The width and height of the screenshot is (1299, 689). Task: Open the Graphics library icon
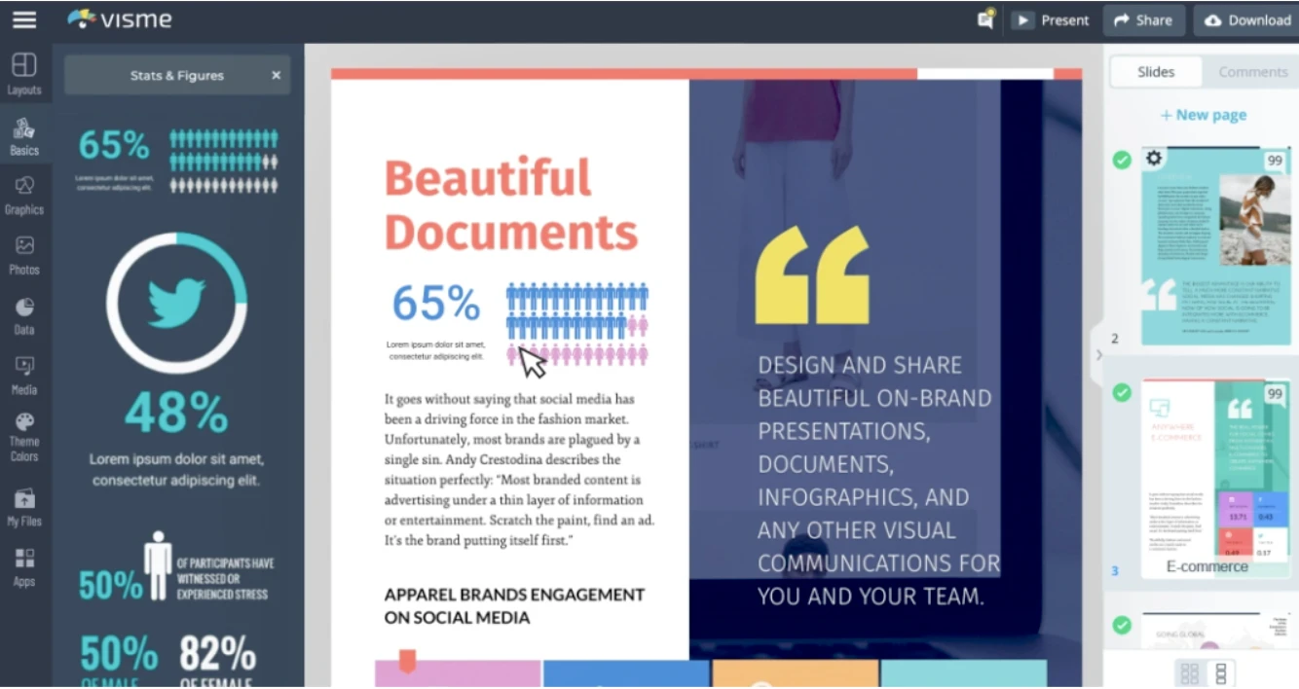(x=24, y=194)
